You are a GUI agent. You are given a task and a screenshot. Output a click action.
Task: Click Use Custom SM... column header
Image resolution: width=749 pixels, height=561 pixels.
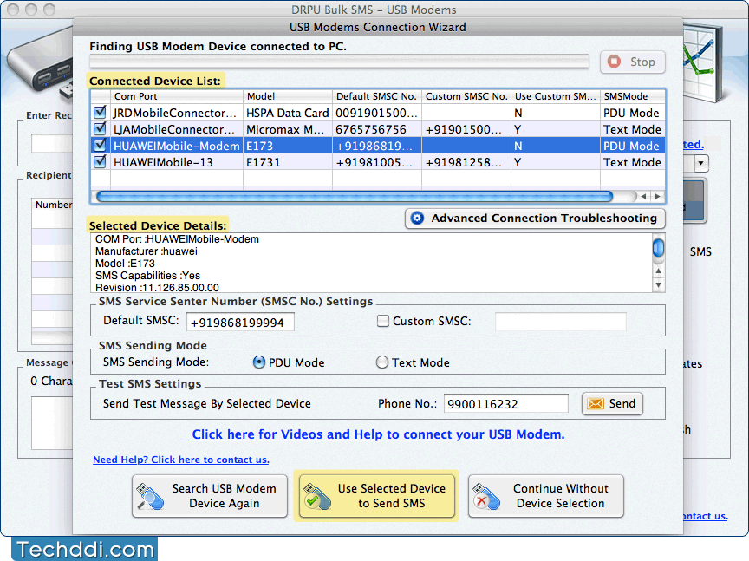[556, 96]
